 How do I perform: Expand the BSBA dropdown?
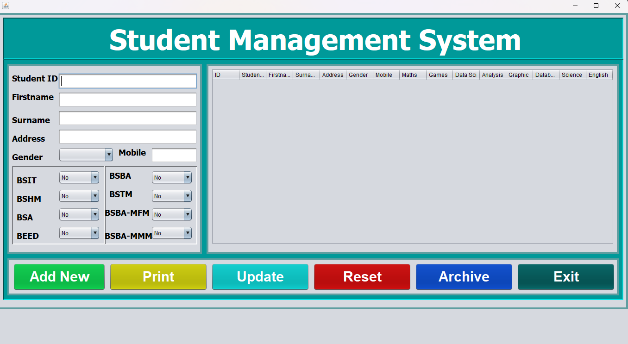coord(172,178)
